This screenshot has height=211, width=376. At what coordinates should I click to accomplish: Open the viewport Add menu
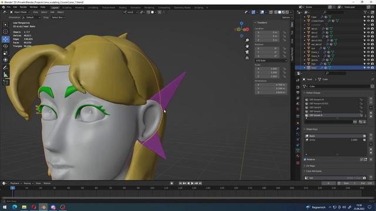(52, 12)
